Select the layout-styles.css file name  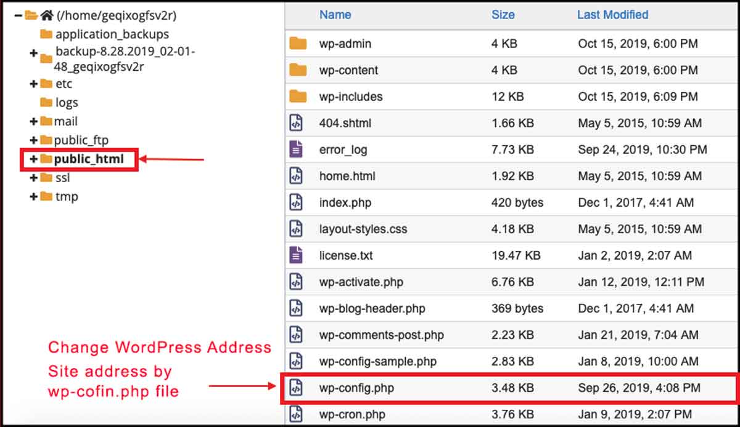[363, 229]
